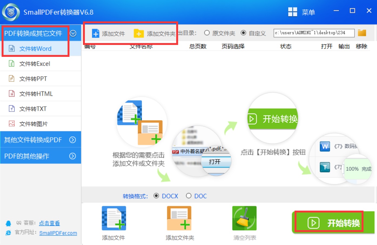Click the HTML file icon in sidebar
This screenshot has width=377, height=245.
click(12, 94)
